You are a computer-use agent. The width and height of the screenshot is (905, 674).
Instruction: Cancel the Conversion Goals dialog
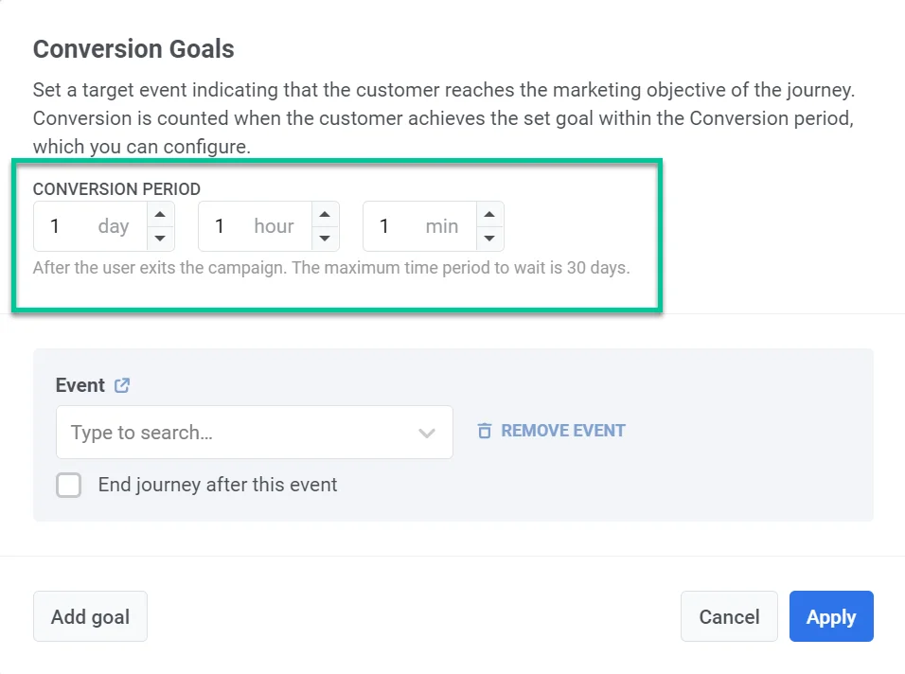coord(729,617)
